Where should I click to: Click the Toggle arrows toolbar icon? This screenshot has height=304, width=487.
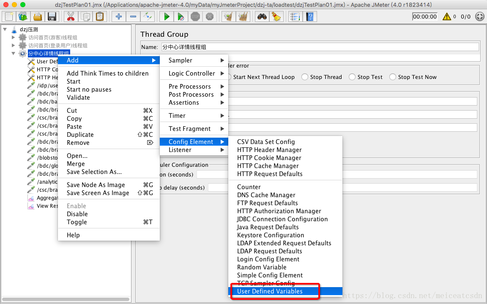pos(148,16)
